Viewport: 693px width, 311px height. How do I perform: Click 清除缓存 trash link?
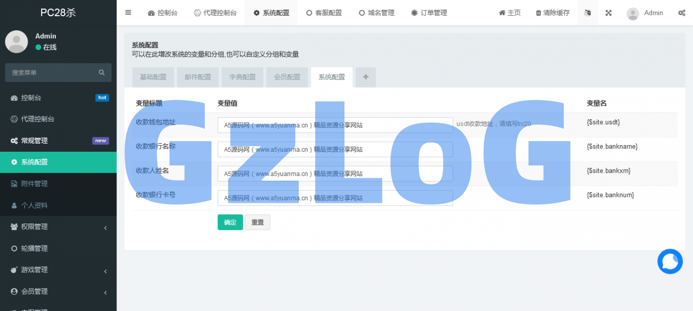coord(552,12)
